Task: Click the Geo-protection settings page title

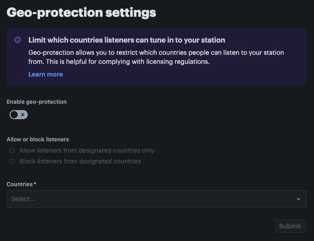Action: point(81,12)
